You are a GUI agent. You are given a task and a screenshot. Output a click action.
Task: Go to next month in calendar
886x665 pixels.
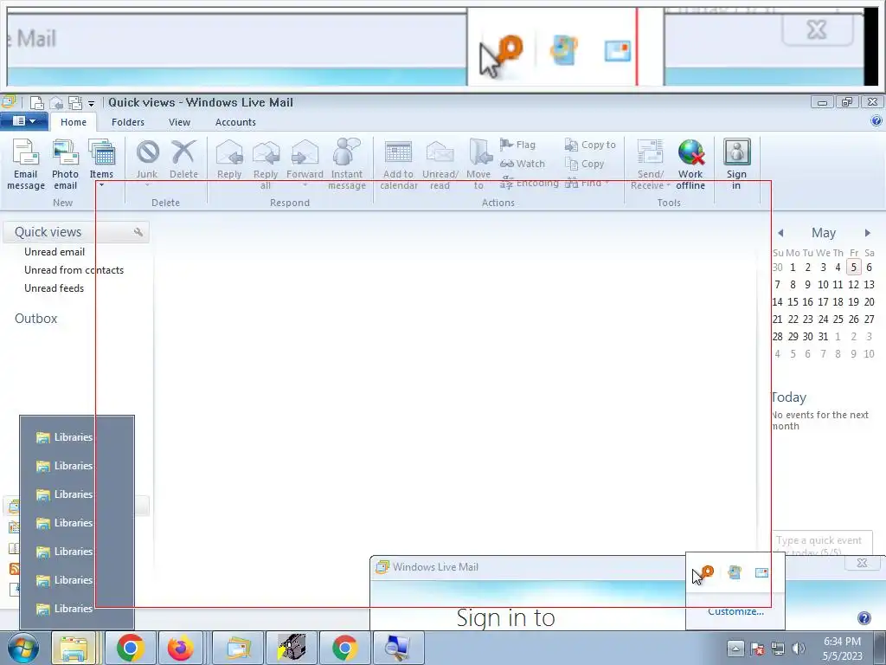coord(867,232)
